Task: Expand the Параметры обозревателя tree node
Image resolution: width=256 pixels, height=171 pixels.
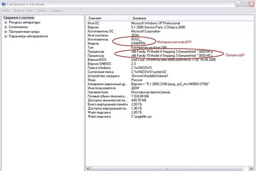Action: pyautogui.click(x=6, y=36)
